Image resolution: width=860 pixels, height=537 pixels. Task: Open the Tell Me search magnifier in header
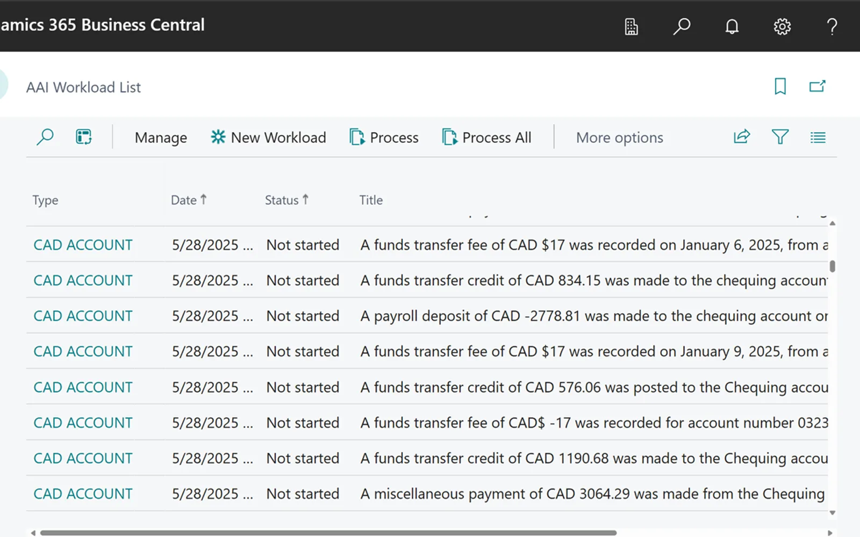pos(682,26)
